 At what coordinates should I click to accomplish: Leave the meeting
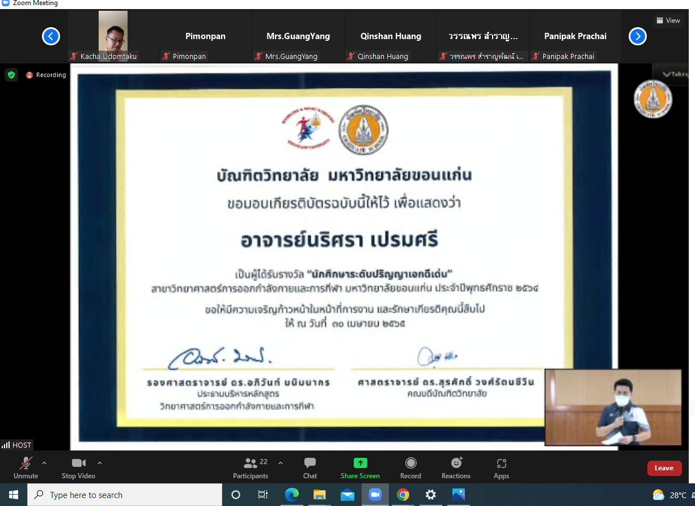pyautogui.click(x=664, y=468)
